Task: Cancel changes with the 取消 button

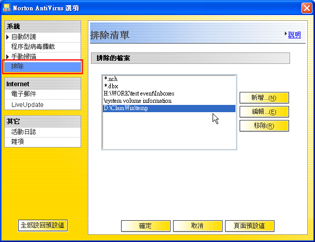Action: (198, 226)
